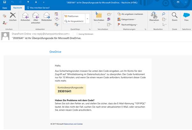Click Allen antworten to reply all
192x130 pixels.
pos(36,18)
